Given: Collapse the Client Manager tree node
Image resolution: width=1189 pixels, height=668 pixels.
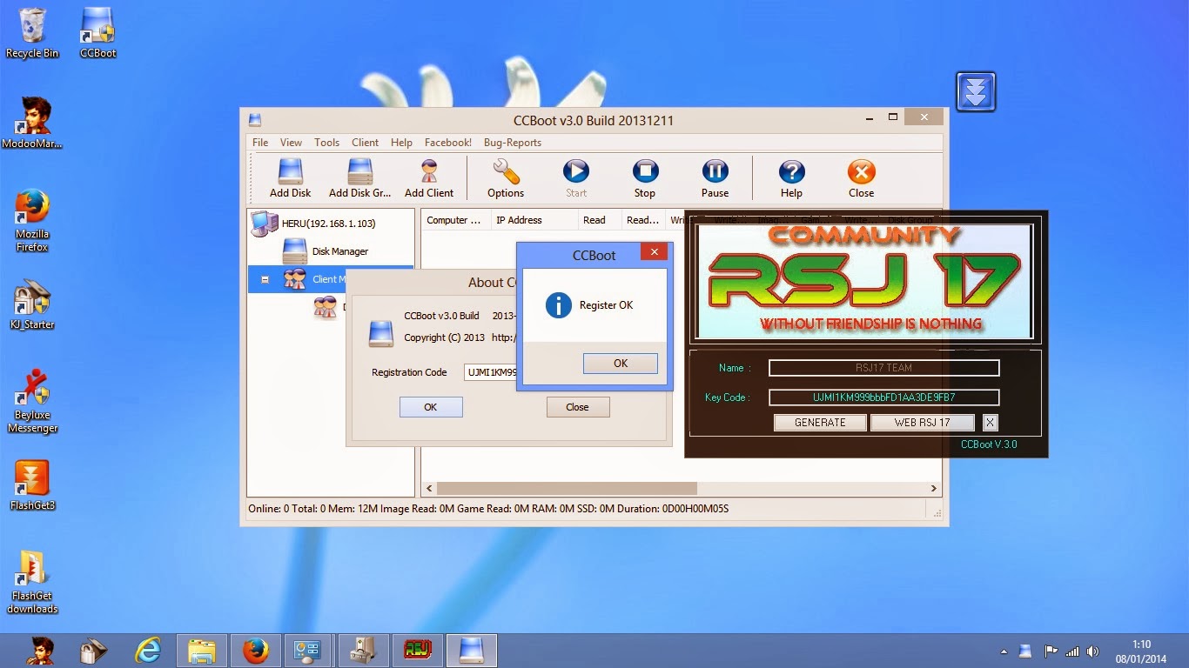Looking at the screenshot, I should (x=265, y=280).
